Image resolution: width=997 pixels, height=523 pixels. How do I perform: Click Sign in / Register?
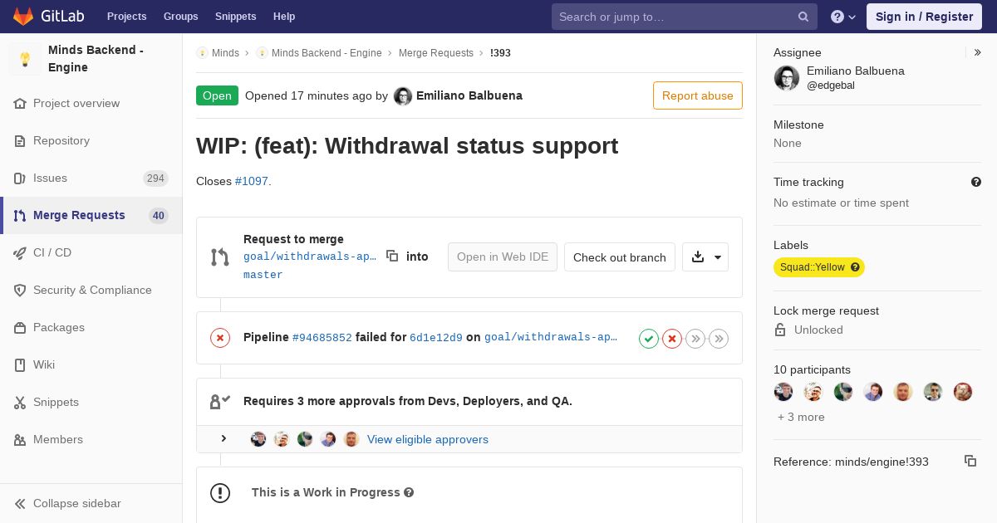coord(924,17)
